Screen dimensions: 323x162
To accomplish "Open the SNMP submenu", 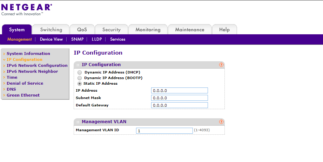I will (77, 39).
